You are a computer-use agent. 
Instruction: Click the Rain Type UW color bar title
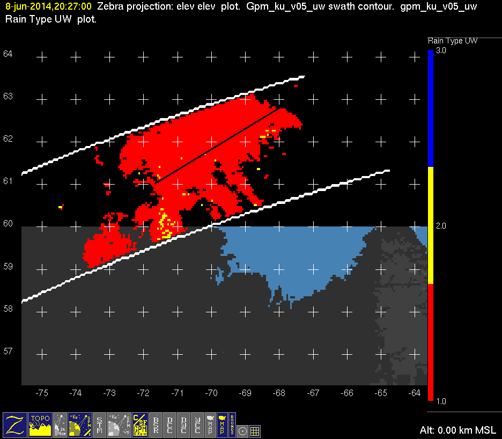(x=452, y=41)
